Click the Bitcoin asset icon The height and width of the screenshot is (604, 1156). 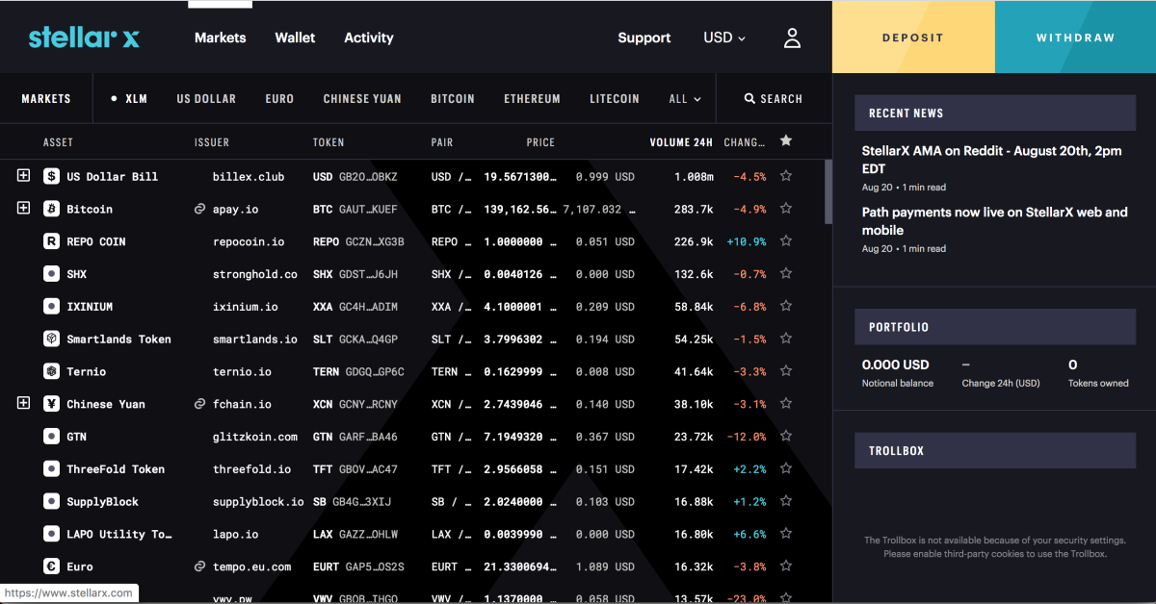tap(51, 209)
